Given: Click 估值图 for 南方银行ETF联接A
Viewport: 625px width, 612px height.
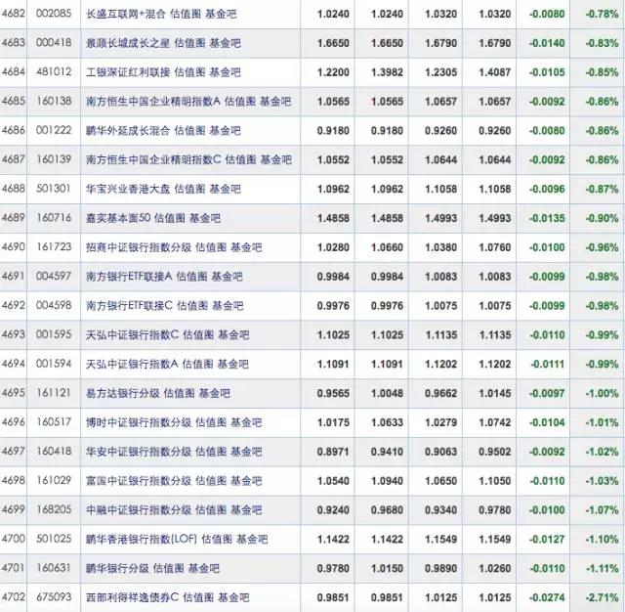Looking at the screenshot, I should [x=192, y=277].
